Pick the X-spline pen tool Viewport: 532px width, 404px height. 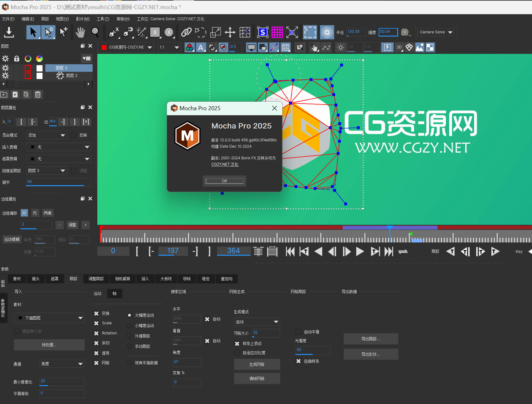113,32
